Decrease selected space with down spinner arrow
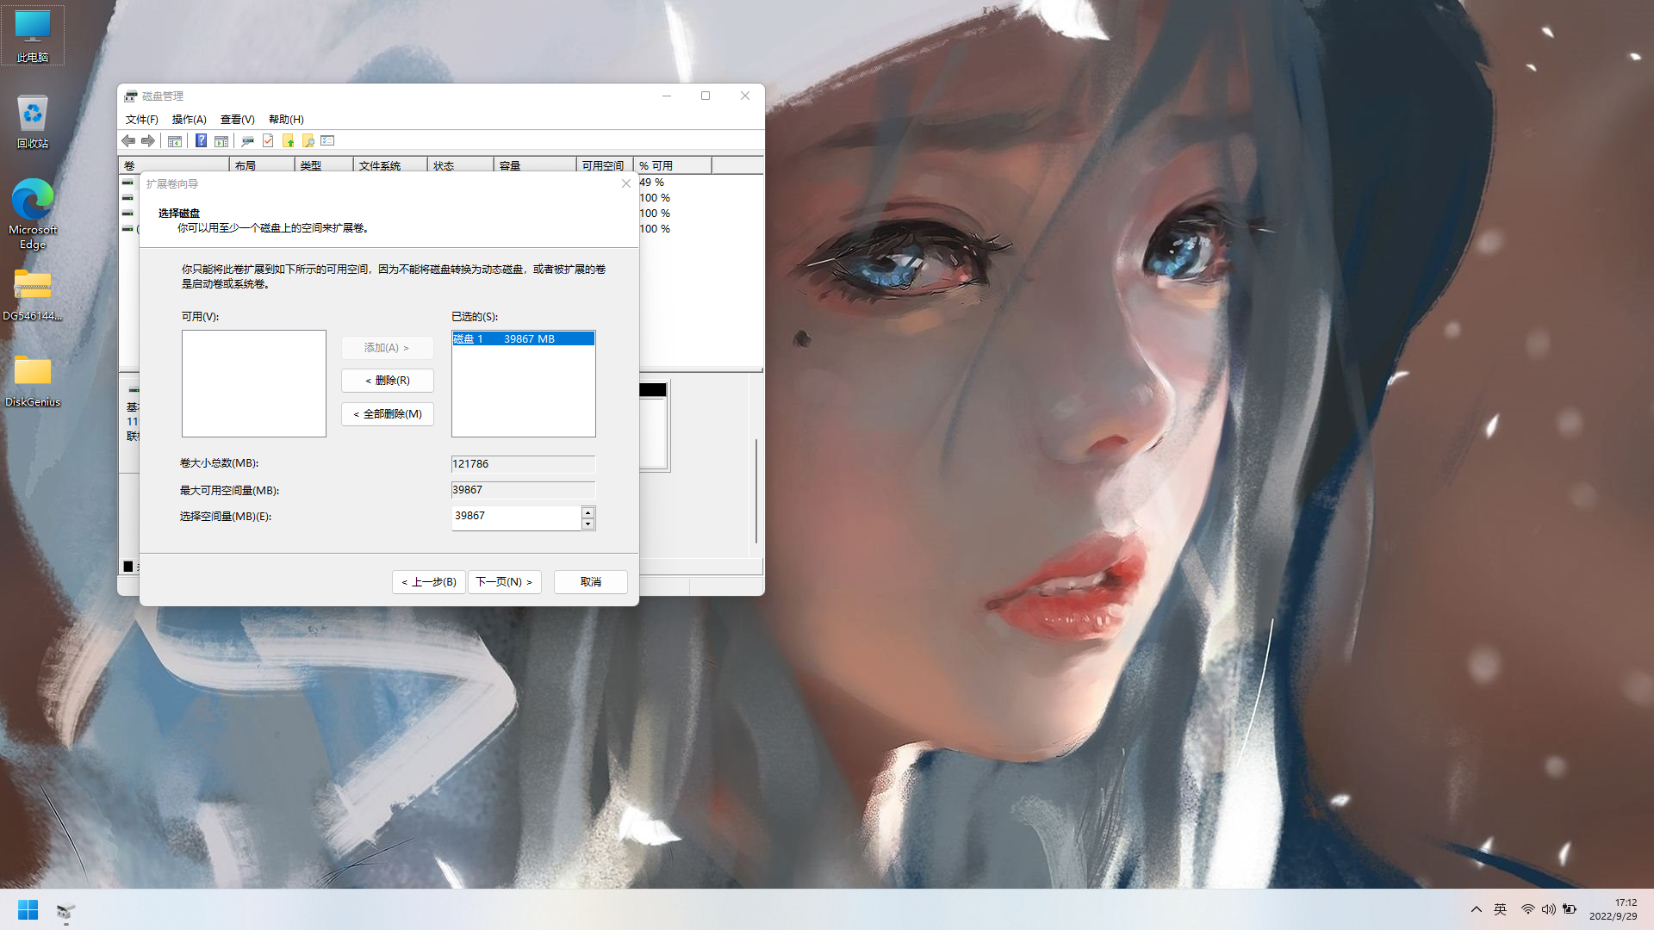This screenshot has height=930, width=1654. (588, 524)
